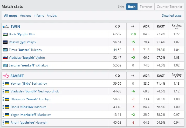Image resolution: width=186 pixels, height=128 pixels.
Task: Click Ryujin's +10 differential value
Action: click(x=133, y=34)
